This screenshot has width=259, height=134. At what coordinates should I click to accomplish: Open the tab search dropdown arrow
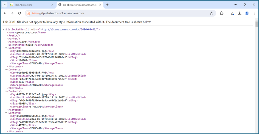(5, 5)
